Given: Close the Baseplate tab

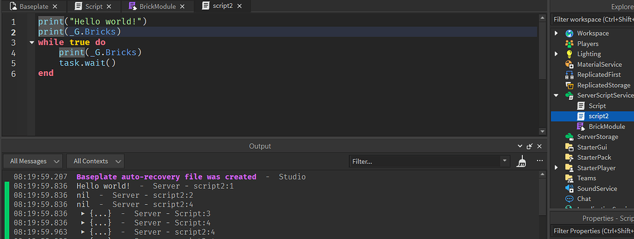Looking at the screenshot, I should (55, 7).
